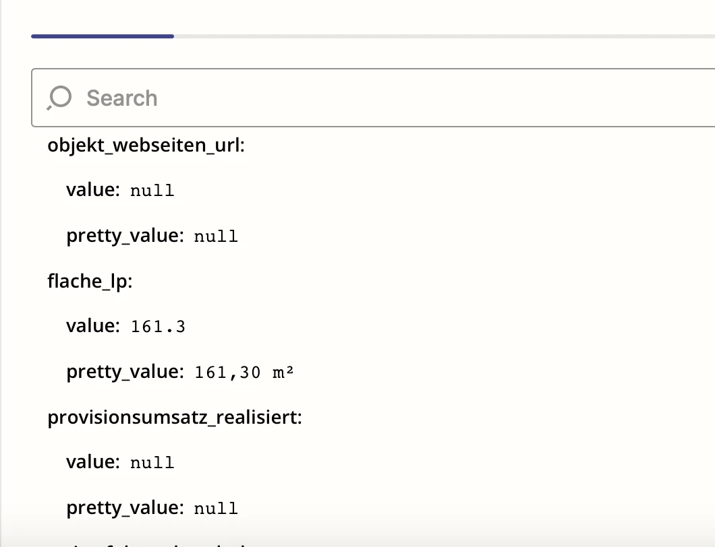Choose objekt_webseiten_url pretty_value null entry
This screenshot has width=715, height=547.
point(152,236)
